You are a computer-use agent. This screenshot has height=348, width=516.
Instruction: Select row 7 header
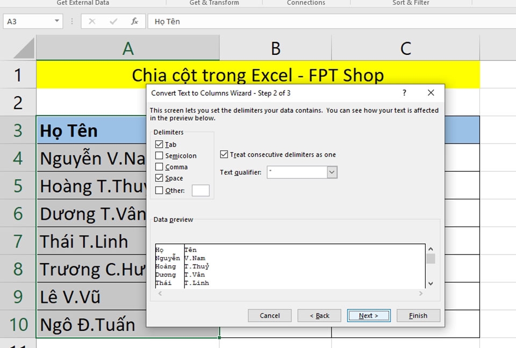pyautogui.click(x=18, y=241)
